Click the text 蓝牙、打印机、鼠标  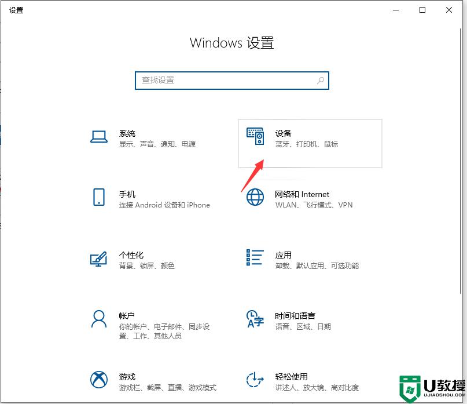tap(307, 144)
